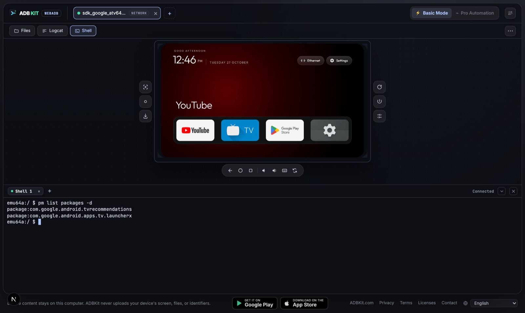This screenshot has height=313, width=525.
Task: Start screen recording with the circle icon
Action: coord(145,102)
